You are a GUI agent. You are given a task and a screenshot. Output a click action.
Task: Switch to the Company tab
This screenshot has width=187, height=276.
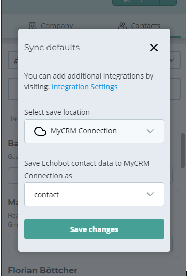51,26
